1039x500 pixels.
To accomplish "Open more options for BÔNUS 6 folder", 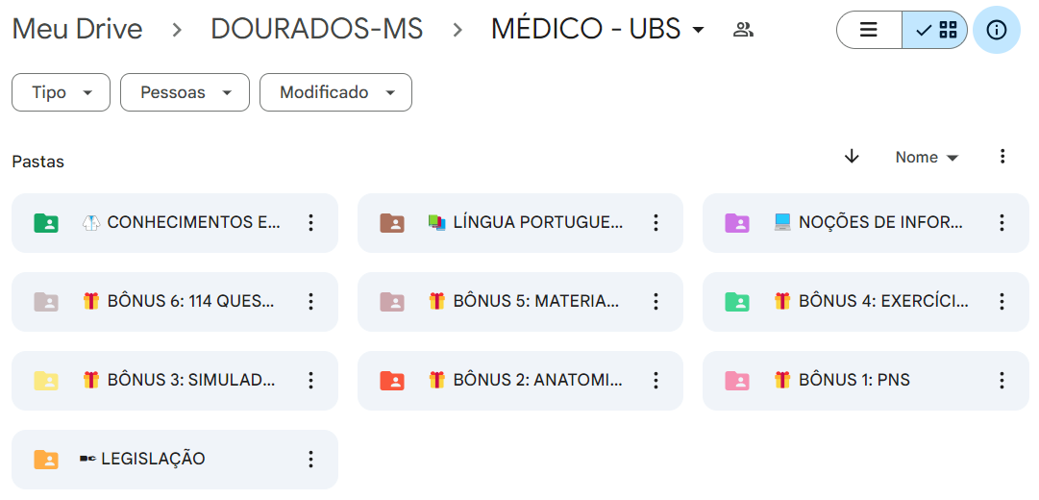I will (310, 302).
